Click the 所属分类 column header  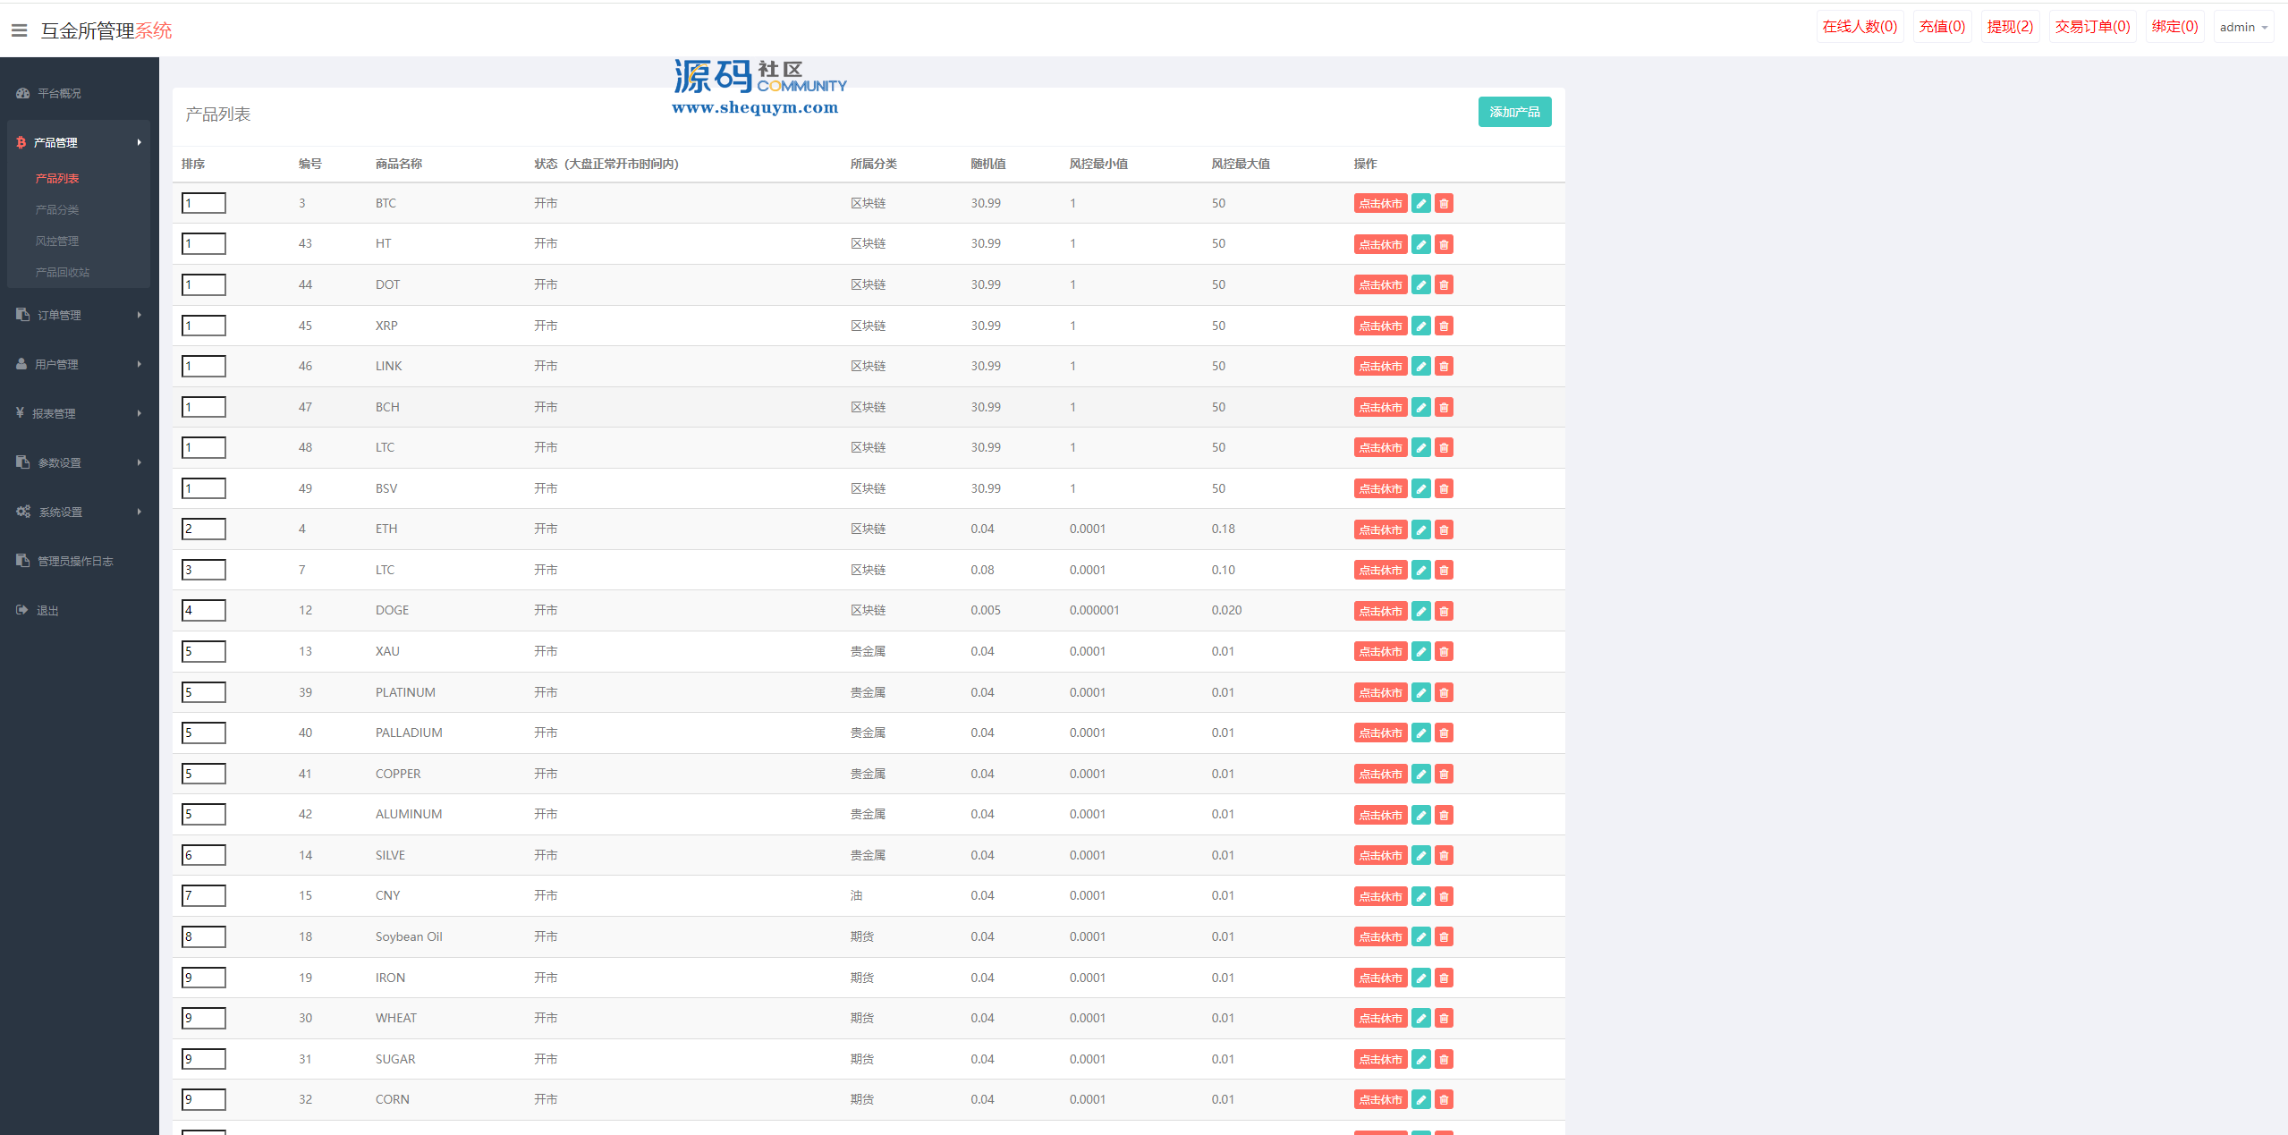(x=873, y=164)
